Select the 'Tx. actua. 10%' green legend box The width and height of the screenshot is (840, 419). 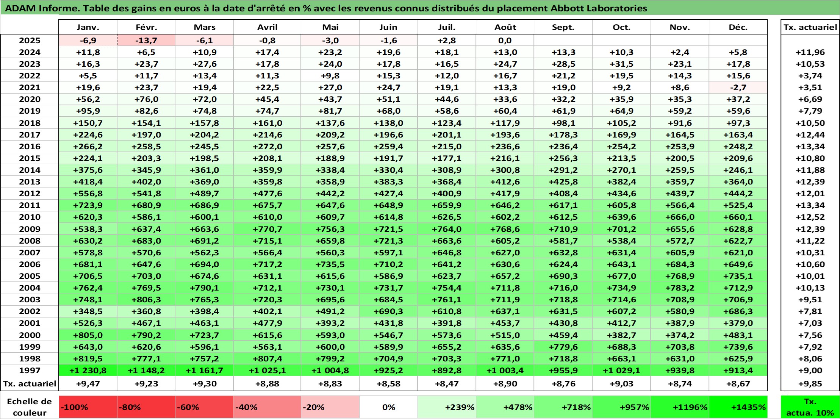pyautogui.click(x=810, y=407)
